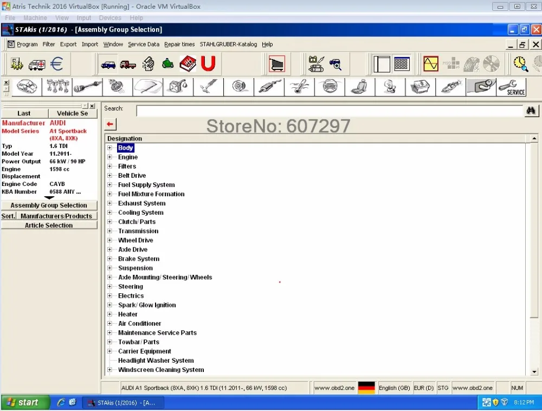Open the Program menu

(27, 44)
